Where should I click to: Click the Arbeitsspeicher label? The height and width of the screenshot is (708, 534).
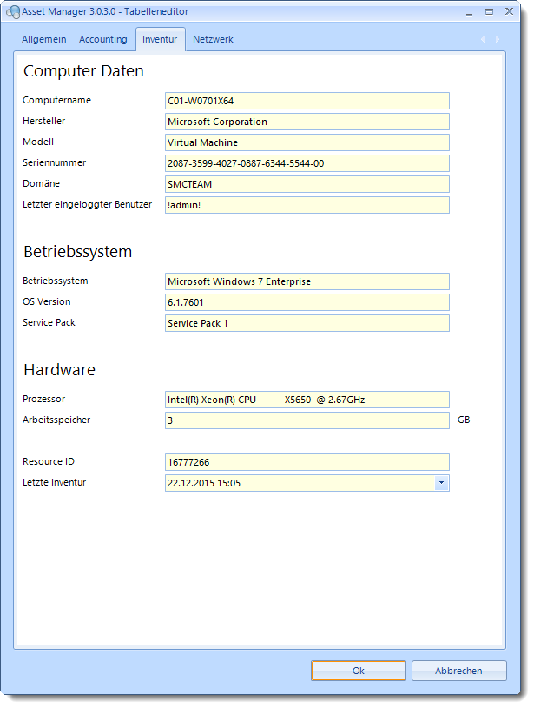pyautogui.click(x=56, y=420)
